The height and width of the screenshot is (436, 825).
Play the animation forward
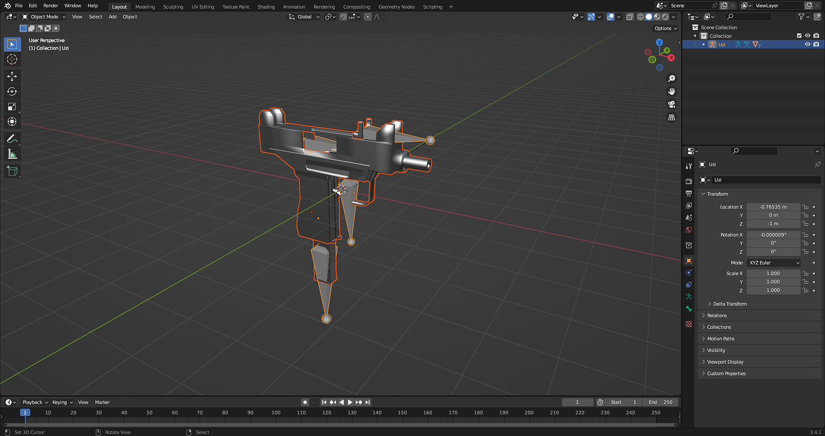point(350,402)
